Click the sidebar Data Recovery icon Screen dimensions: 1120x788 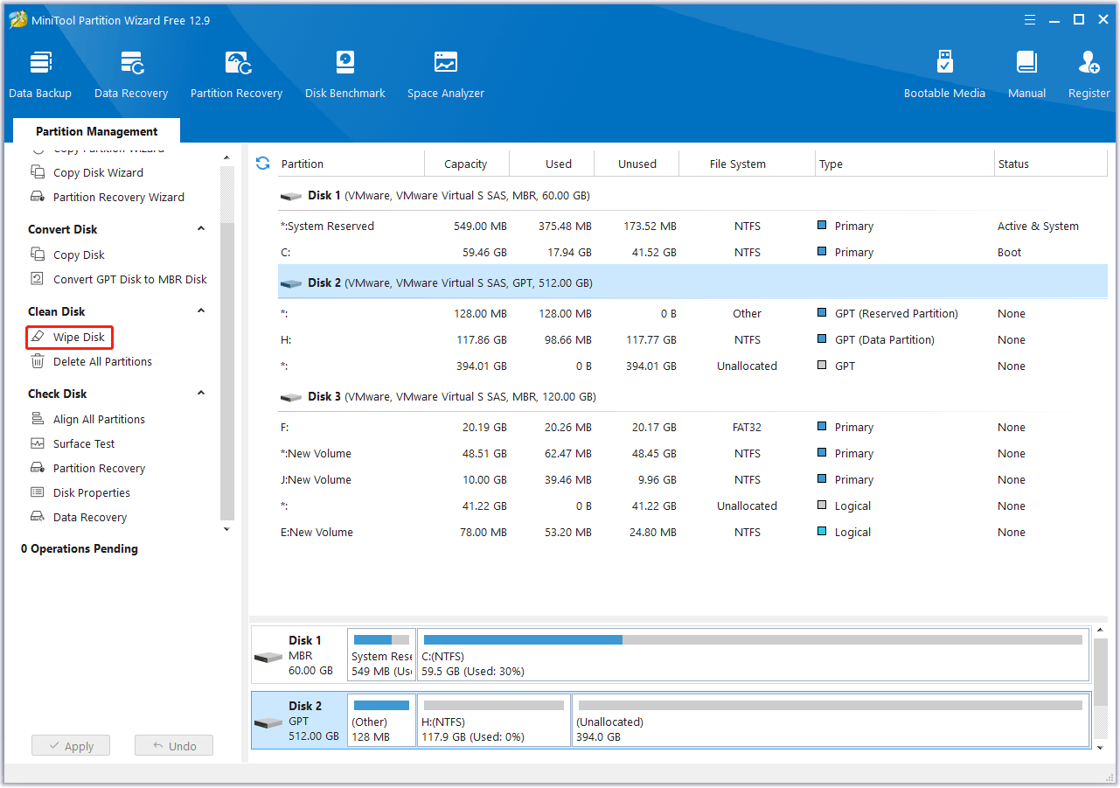coord(38,517)
